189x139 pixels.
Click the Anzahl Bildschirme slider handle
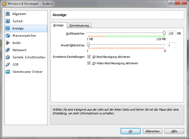88,45
